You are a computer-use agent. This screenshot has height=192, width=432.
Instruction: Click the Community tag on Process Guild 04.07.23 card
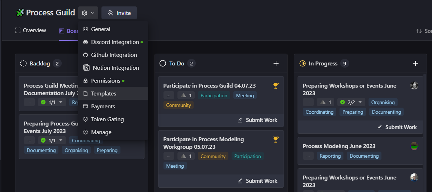179,105
